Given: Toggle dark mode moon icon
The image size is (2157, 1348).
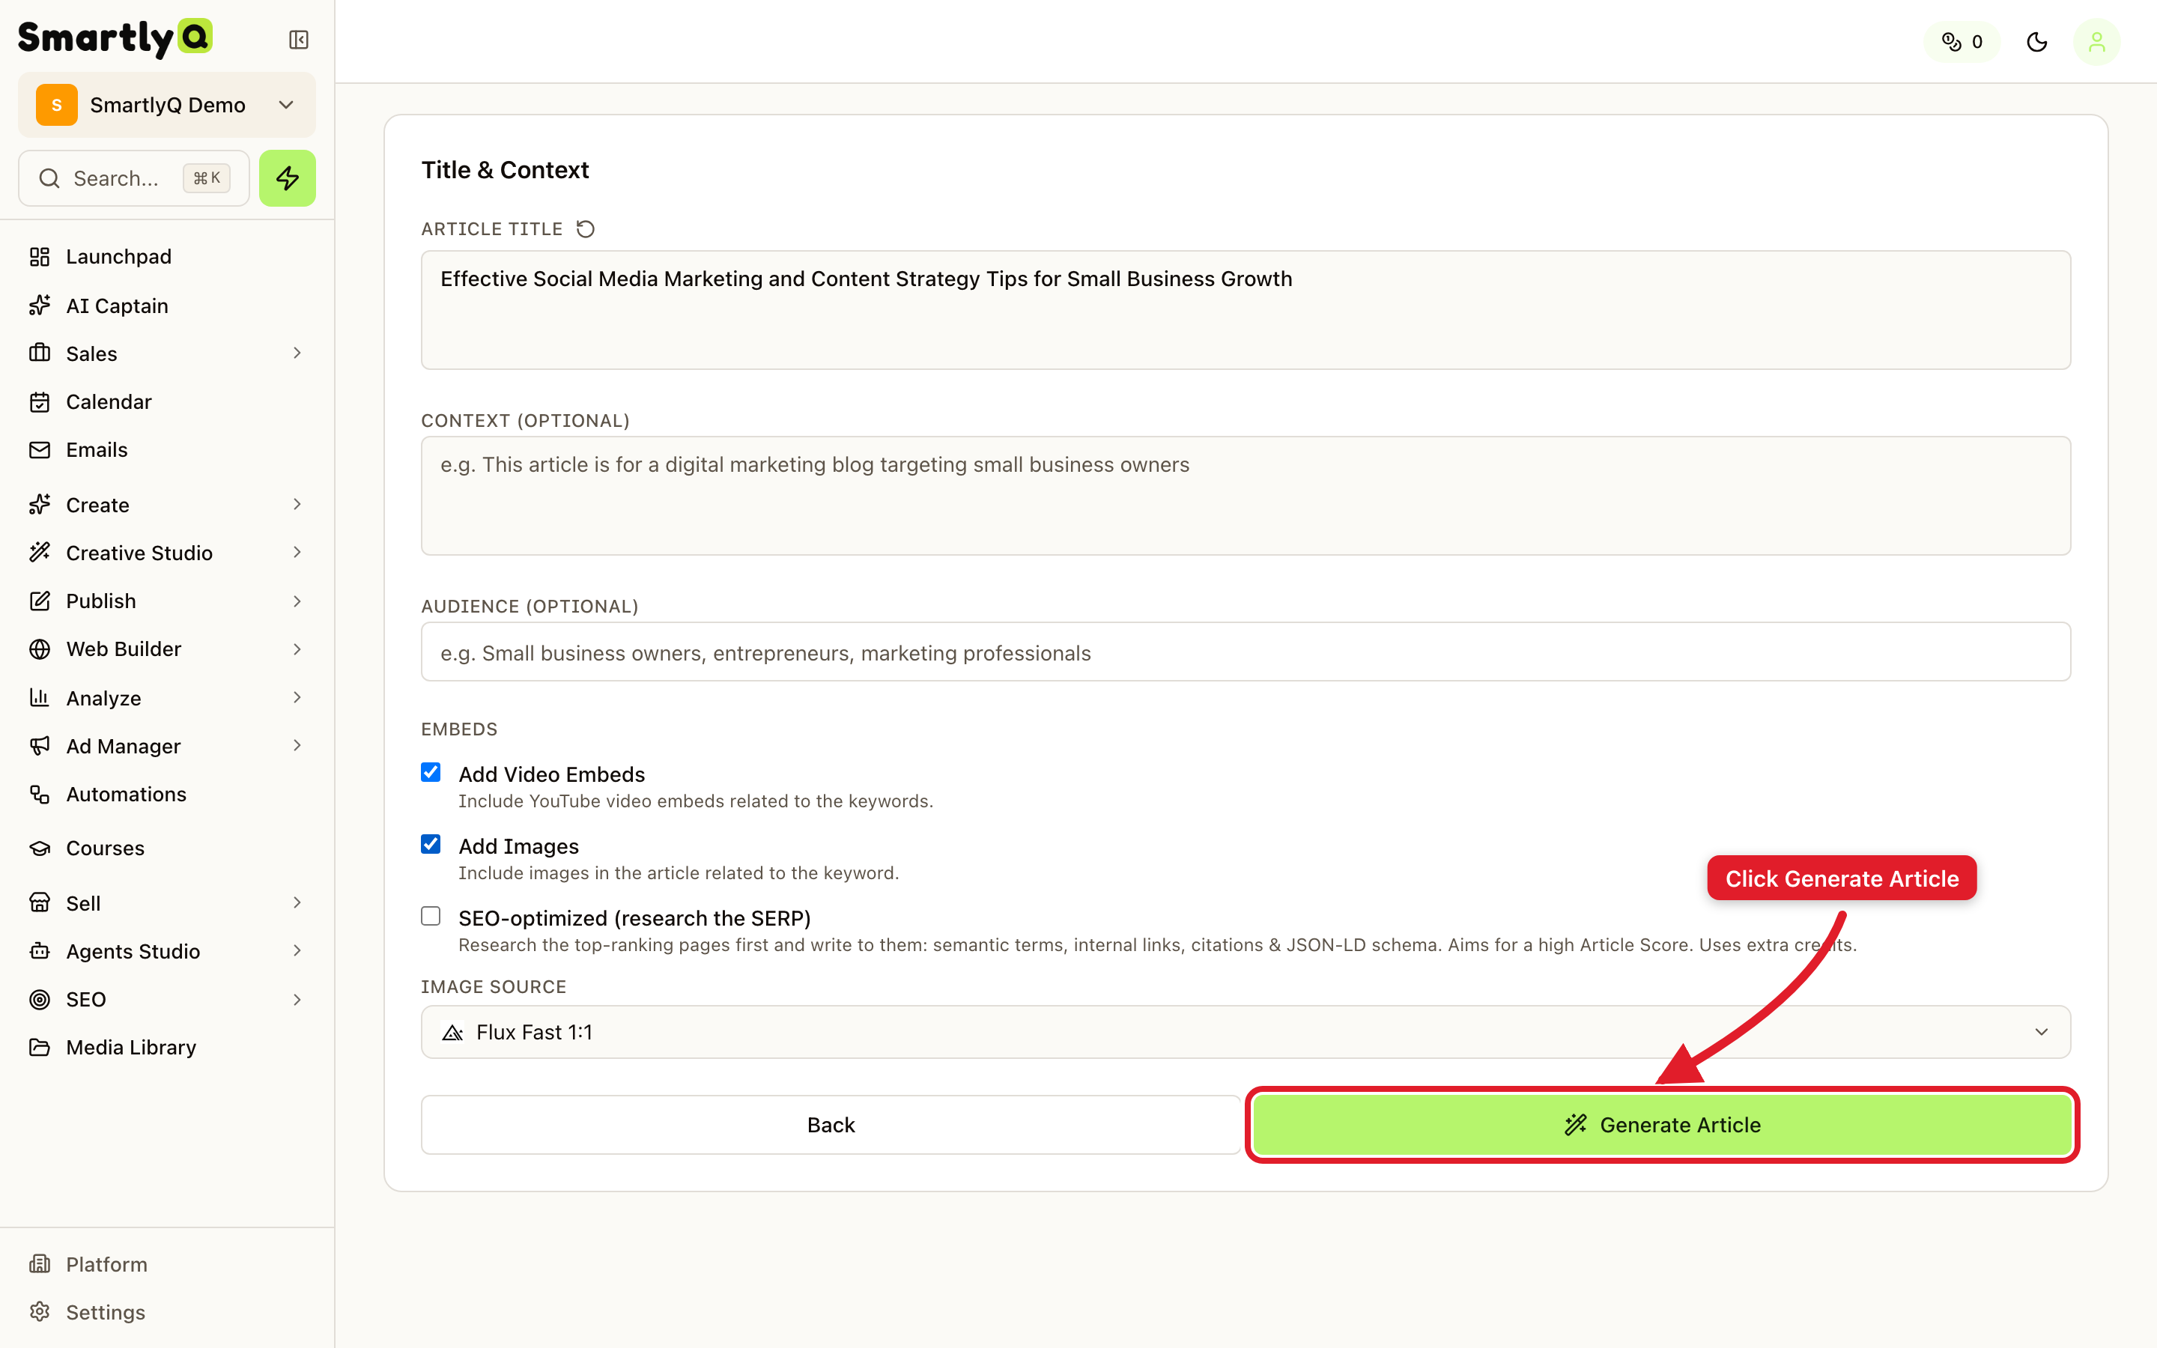Looking at the screenshot, I should coord(2036,42).
